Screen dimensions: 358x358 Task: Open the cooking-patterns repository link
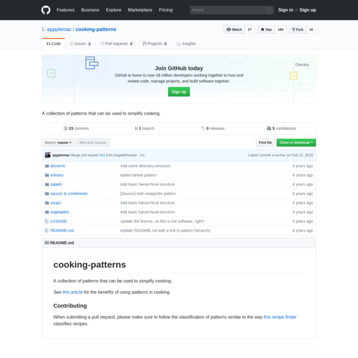pos(95,29)
